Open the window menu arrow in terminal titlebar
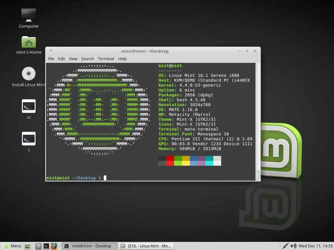Screen dimensions: 334x250 click(51, 50)
